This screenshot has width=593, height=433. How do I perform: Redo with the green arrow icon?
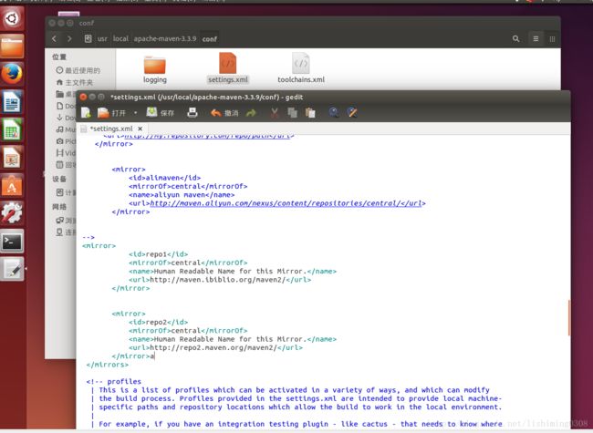click(251, 113)
